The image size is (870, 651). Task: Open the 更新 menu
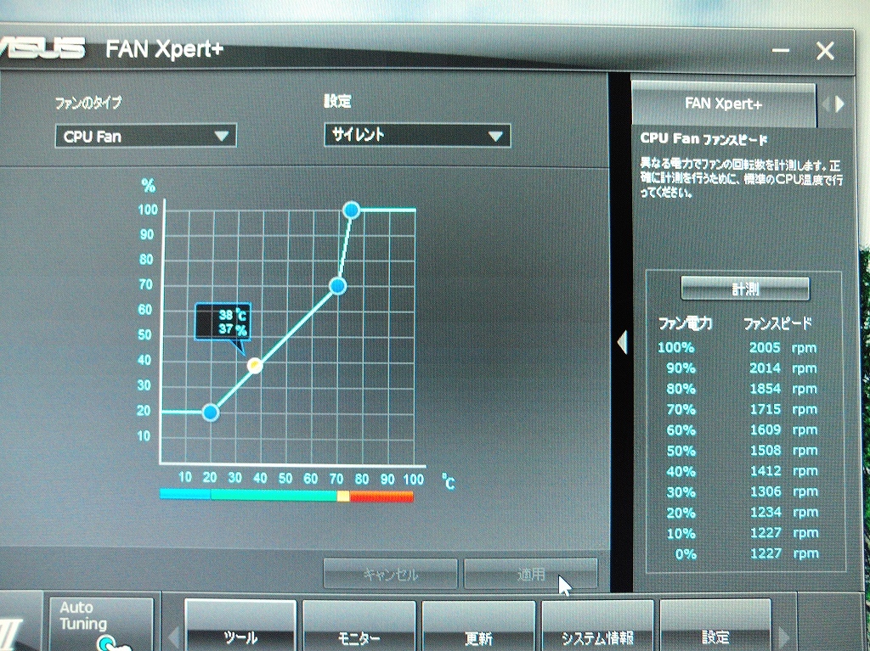pos(477,626)
